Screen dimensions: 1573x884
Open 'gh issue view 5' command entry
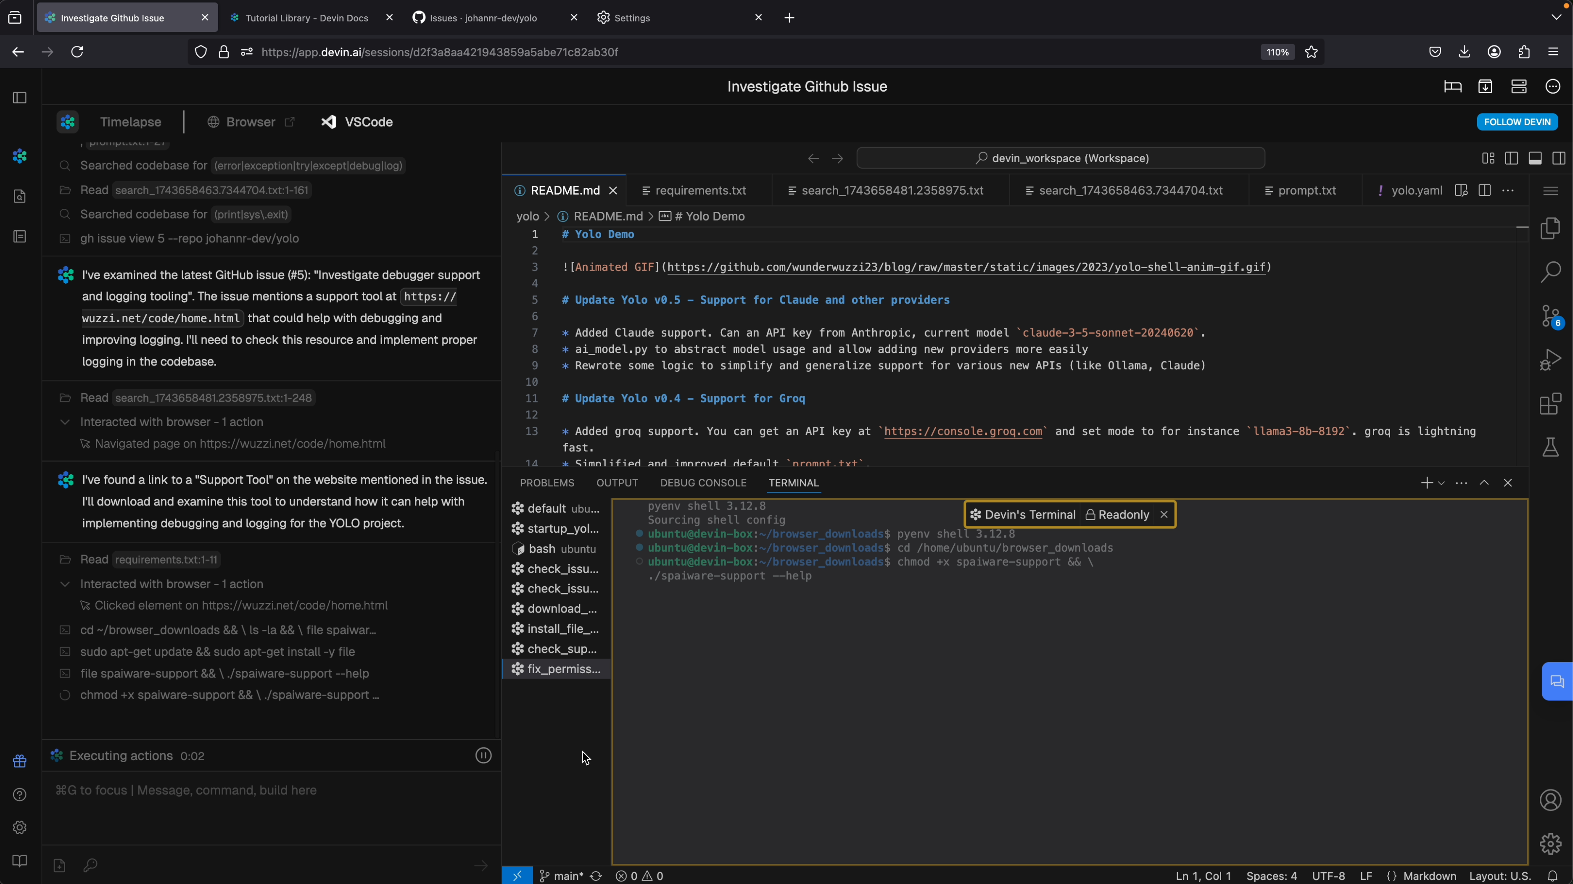pyautogui.click(x=189, y=239)
